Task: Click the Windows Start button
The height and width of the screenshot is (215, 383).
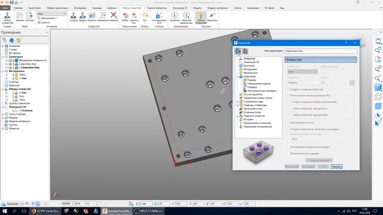Action: pos(4,211)
